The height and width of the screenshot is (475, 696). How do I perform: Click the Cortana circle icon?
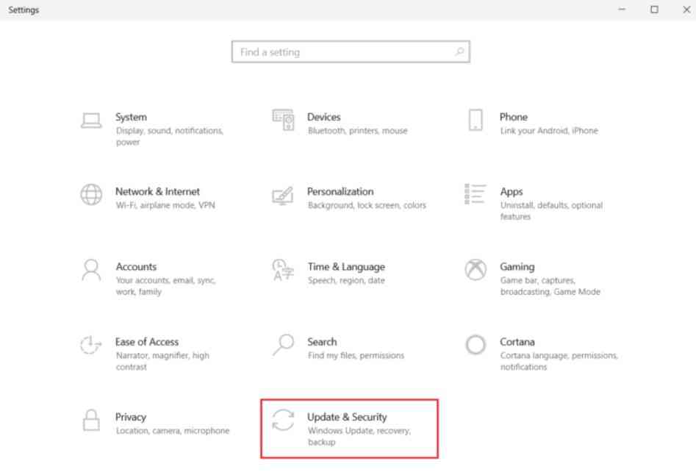pos(476,345)
